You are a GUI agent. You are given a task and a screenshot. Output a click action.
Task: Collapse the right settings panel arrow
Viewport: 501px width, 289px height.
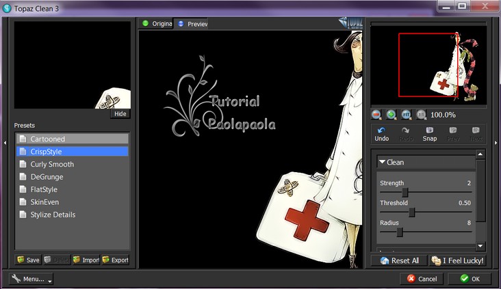coord(496,143)
